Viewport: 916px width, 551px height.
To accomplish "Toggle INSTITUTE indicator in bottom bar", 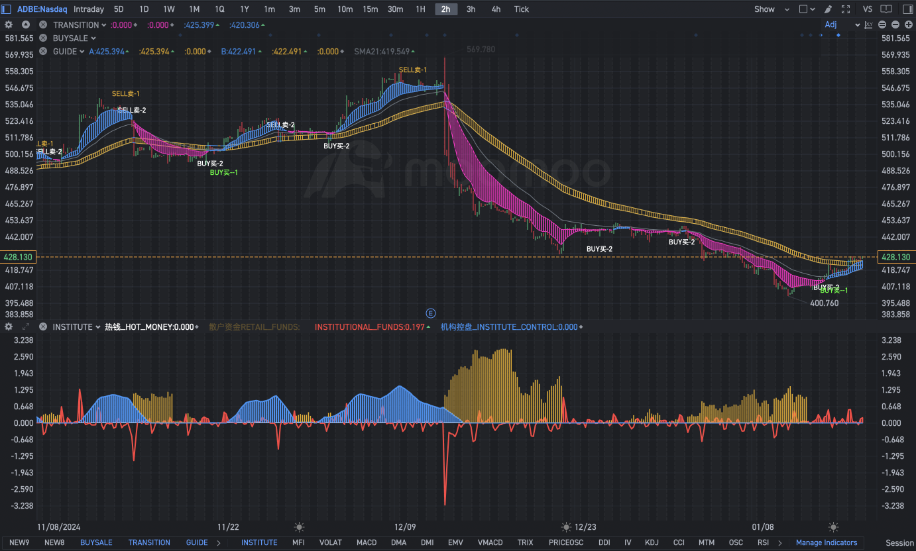I will pos(259,542).
